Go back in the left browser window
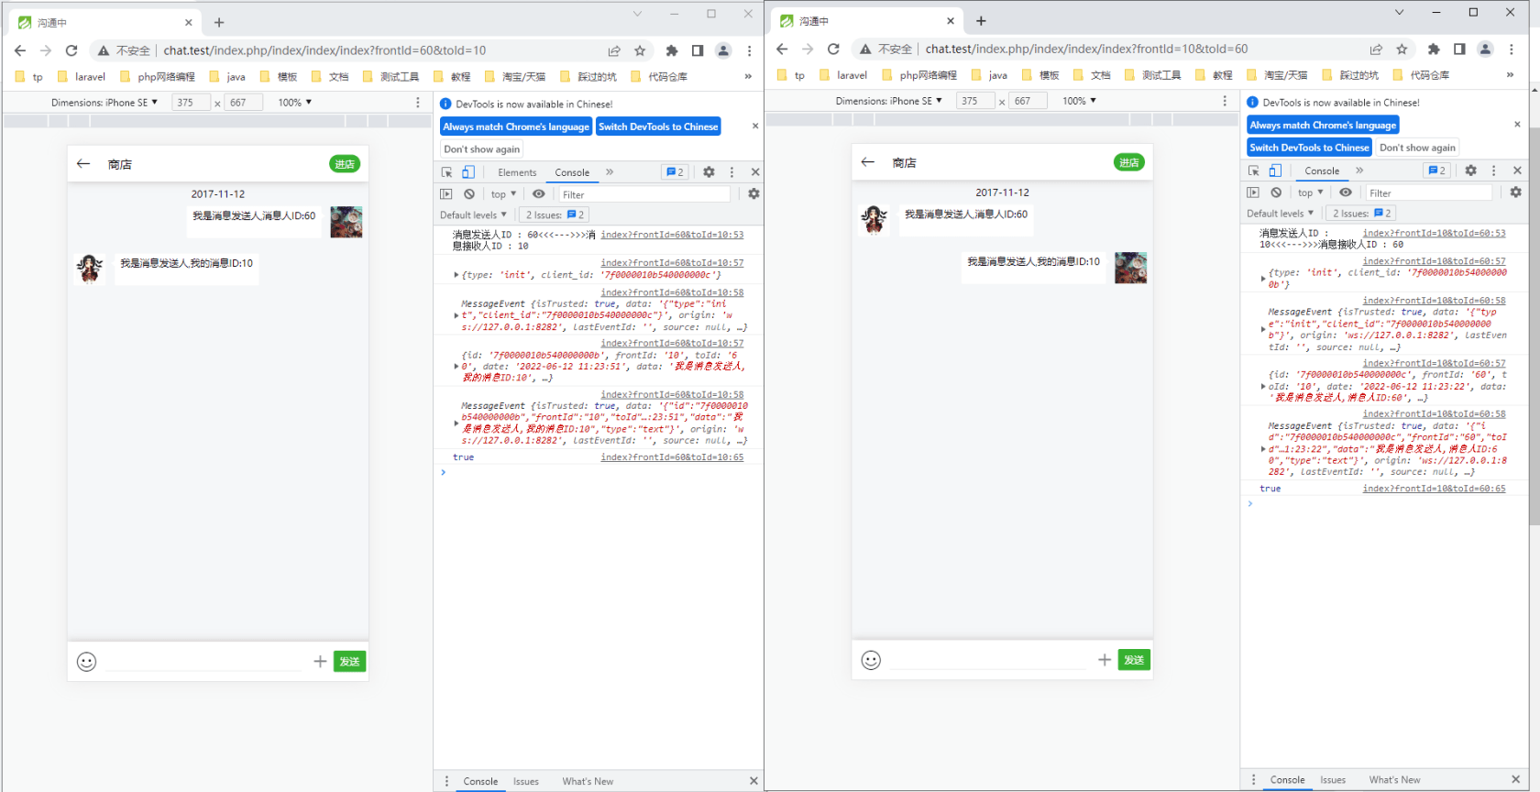Screen dimensions: 1540x792 [20, 50]
